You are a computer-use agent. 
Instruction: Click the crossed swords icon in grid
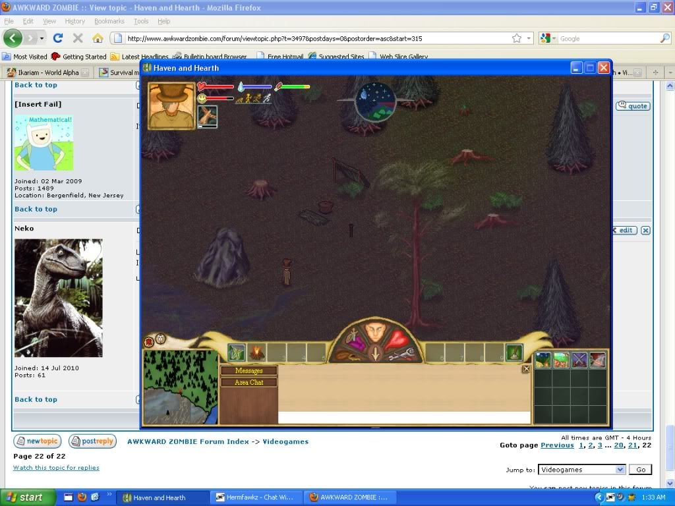pyautogui.click(x=579, y=360)
